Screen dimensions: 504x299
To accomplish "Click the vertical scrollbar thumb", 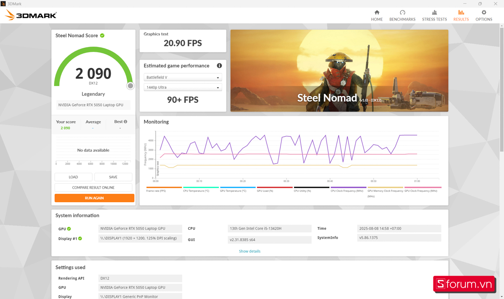I will 501,90.
